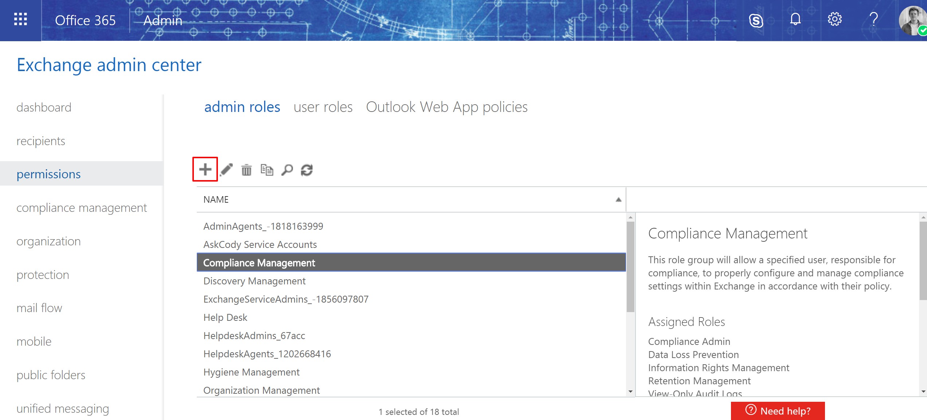
Task: Refresh the role group list
Action: point(307,170)
